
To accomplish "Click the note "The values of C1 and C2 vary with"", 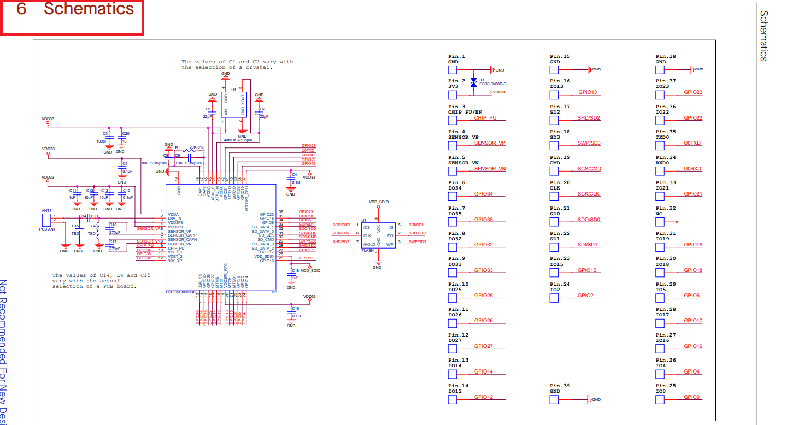I will (x=237, y=62).
